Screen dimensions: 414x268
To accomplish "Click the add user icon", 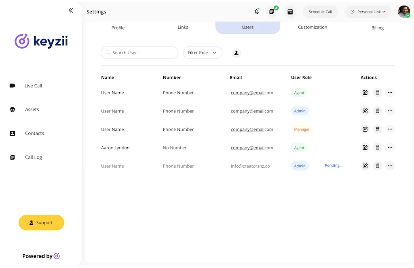I will point(237,53).
